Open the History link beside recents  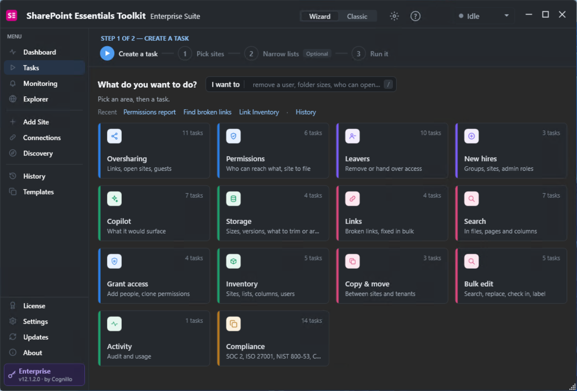point(306,112)
